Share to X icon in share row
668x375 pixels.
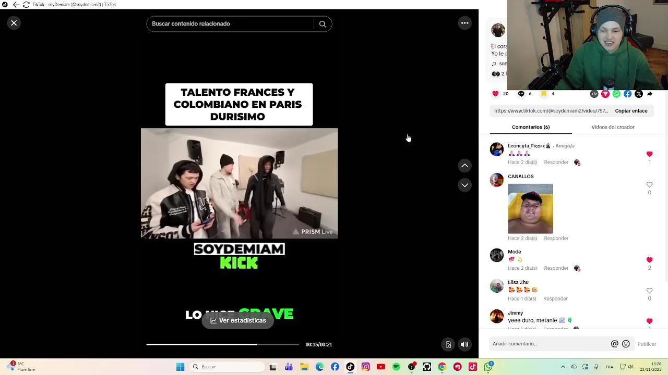pyautogui.click(x=639, y=94)
